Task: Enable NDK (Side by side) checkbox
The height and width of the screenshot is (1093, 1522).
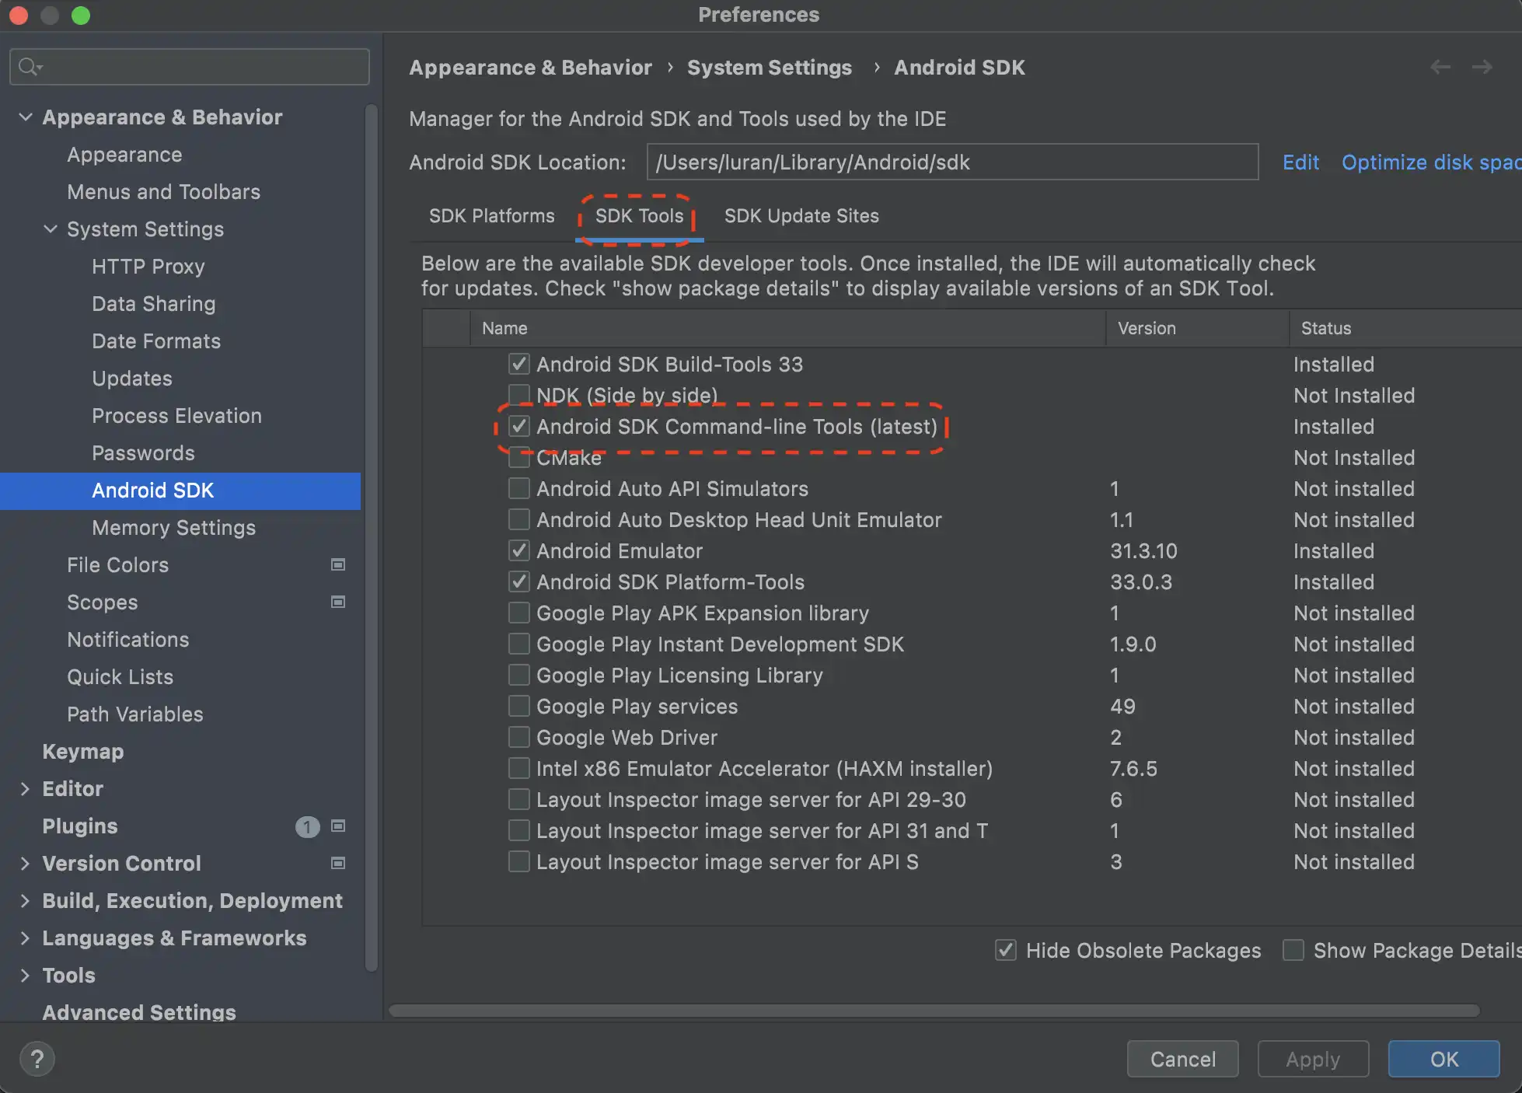Action: (518, 395)
